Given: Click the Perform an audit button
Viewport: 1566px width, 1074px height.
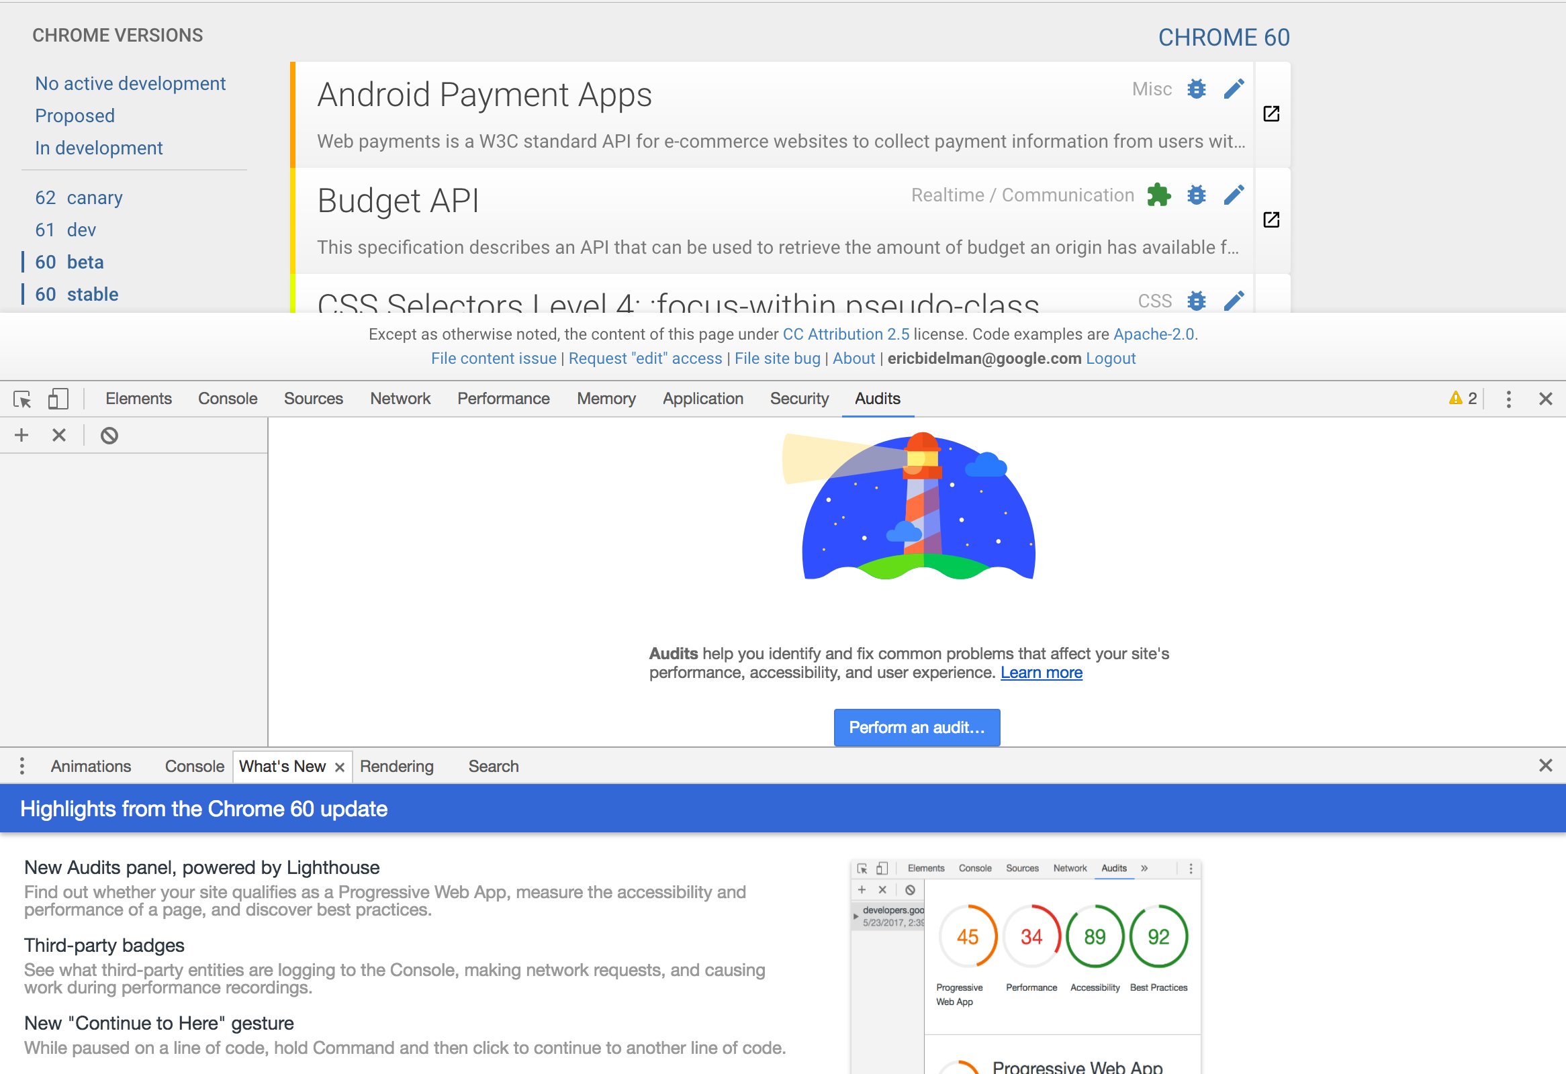Looking at the screenshot, I should [x=917, y=727].
